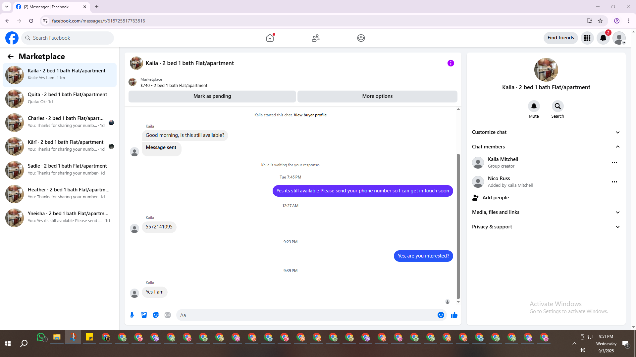Open Windows notification center
Screen dimensions: 636x357
tap(626, 344)
